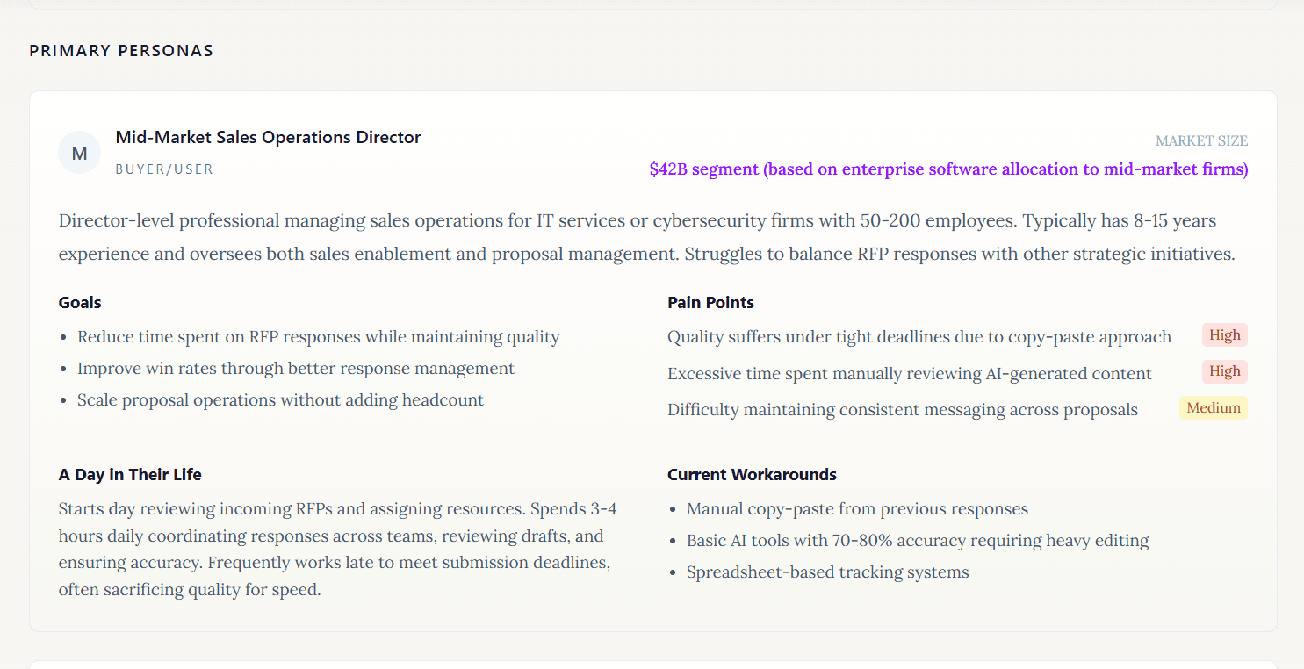Screen dimensions: 1304x669
Task: Click the "MARKET SIZE" label
Action: [x=1201, y=141]
